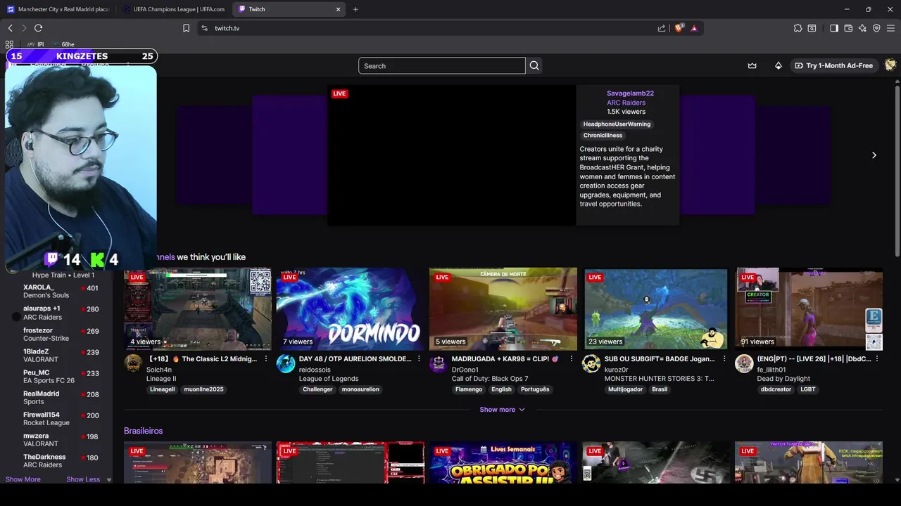Go back to the previous page
This screenshot has width=901, height=506.
pyautogui.click(x=10, y=28)
